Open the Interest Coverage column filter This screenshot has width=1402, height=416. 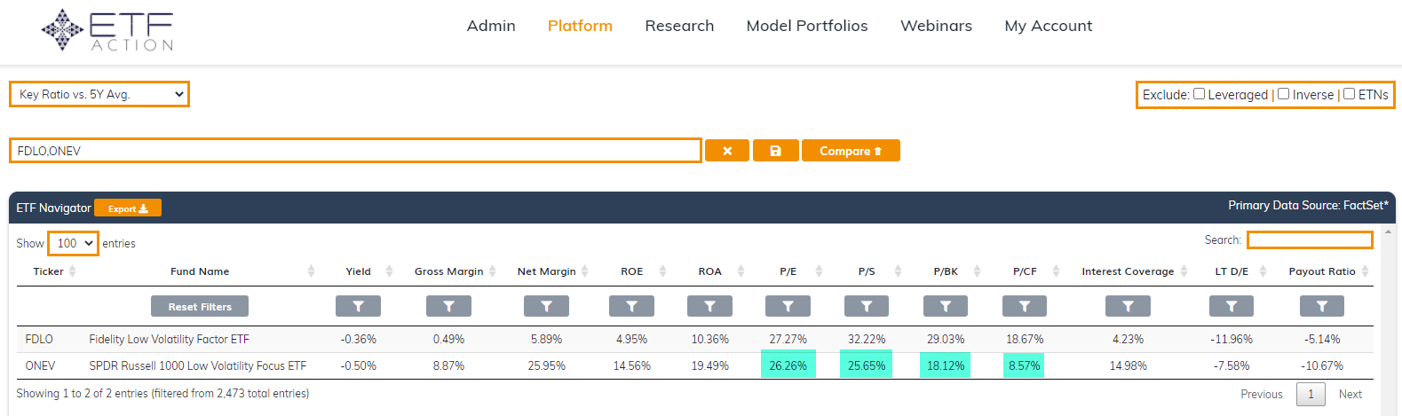1128,306
